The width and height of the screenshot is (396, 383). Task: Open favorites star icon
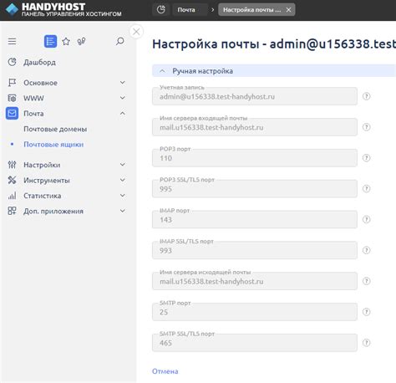coord(66,42)
